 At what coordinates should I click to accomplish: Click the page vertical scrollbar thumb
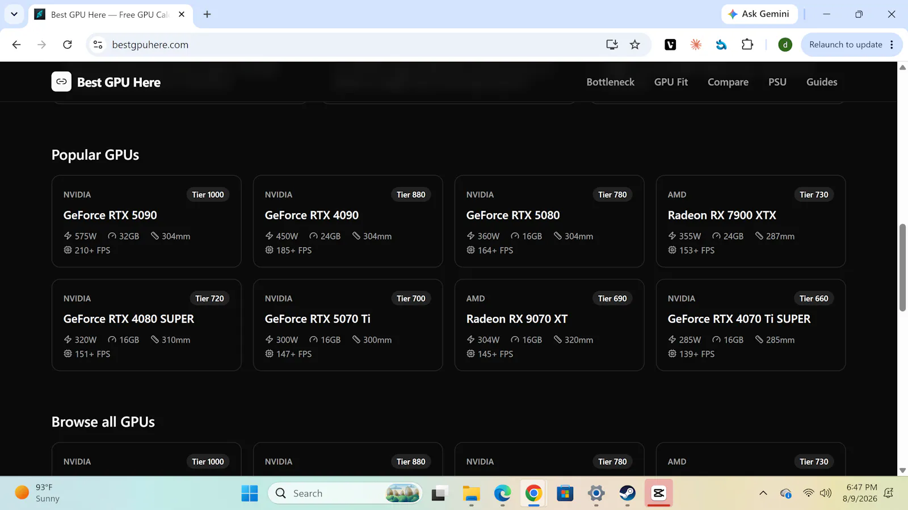902,267
